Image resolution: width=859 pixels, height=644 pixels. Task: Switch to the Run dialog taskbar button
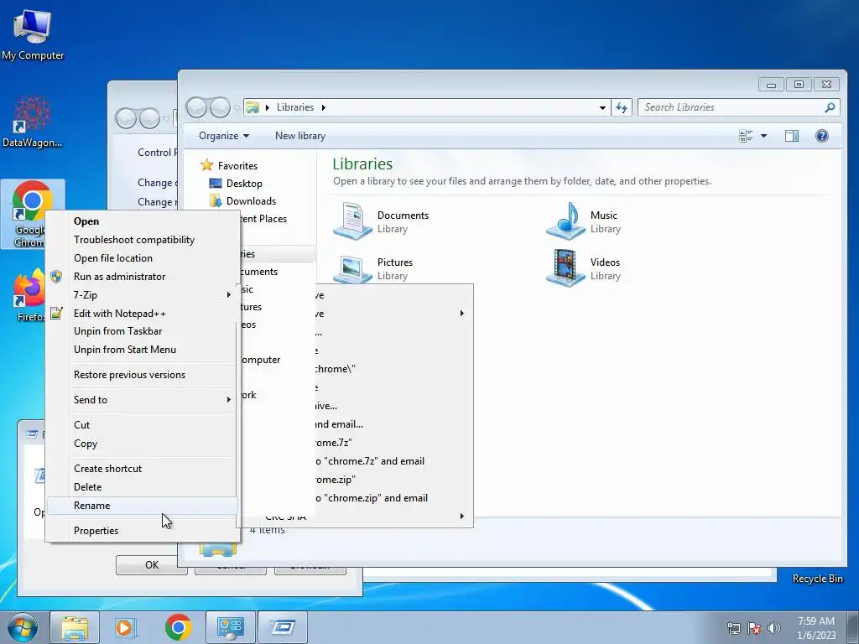(282, 627)
